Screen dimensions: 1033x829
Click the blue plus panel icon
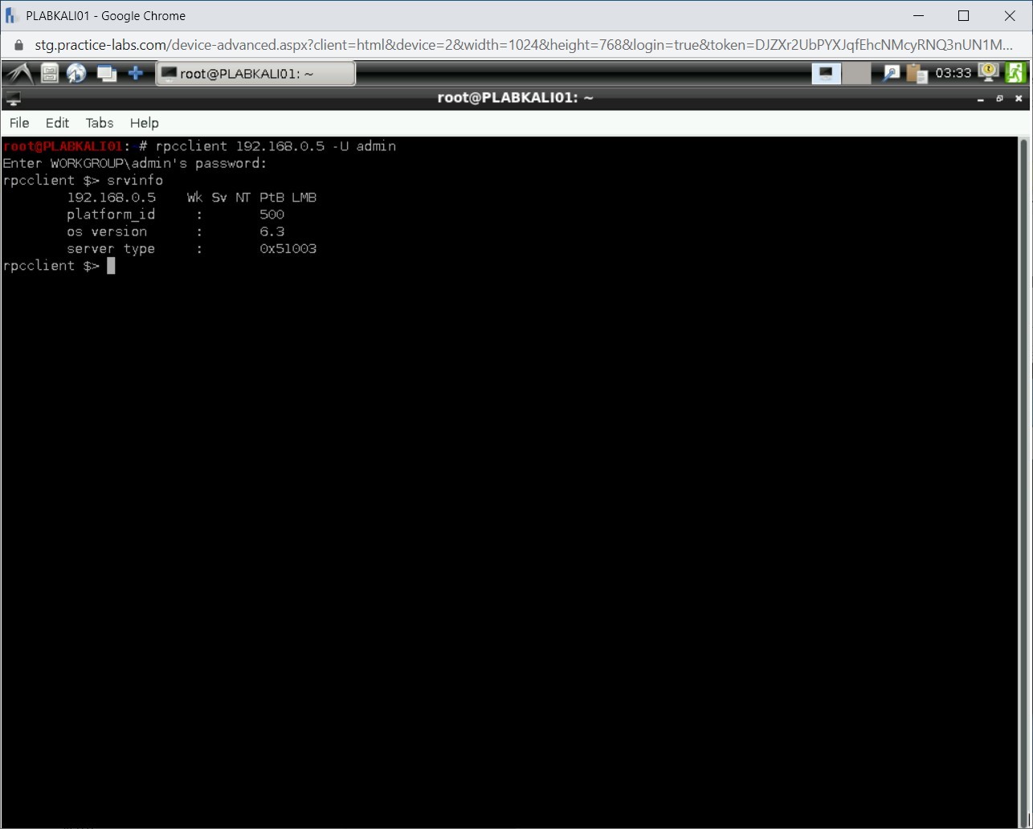(x=136, y=73)
